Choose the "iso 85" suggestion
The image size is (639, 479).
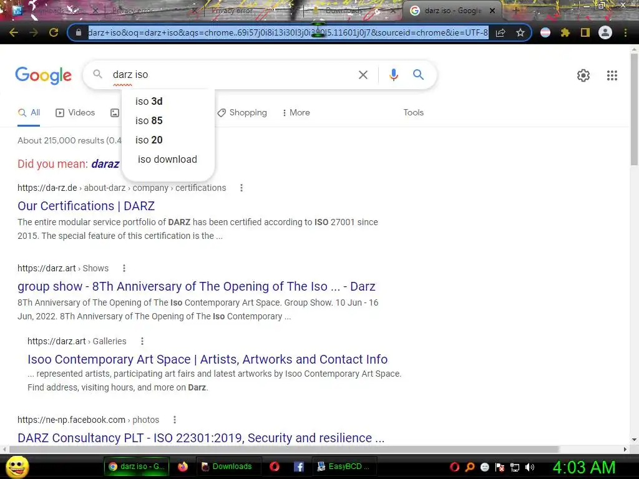tap(168, 121)
